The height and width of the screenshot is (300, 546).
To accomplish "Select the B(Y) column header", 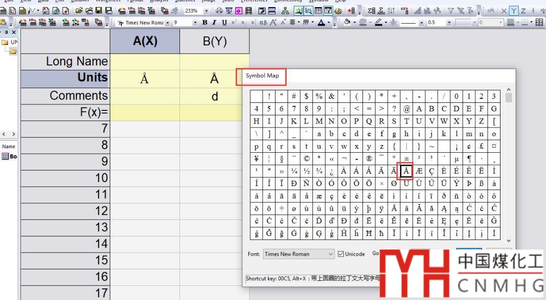I will point(214,41).
